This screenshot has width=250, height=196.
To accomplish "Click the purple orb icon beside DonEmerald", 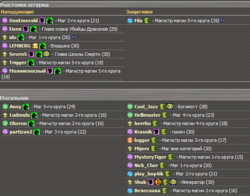I will pyautogui.click(x=5, y=21).
